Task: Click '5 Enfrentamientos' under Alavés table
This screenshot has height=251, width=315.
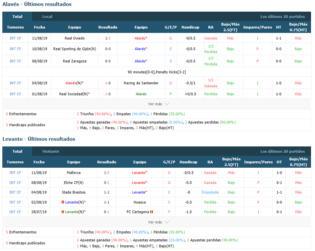Action: [21, 114]
